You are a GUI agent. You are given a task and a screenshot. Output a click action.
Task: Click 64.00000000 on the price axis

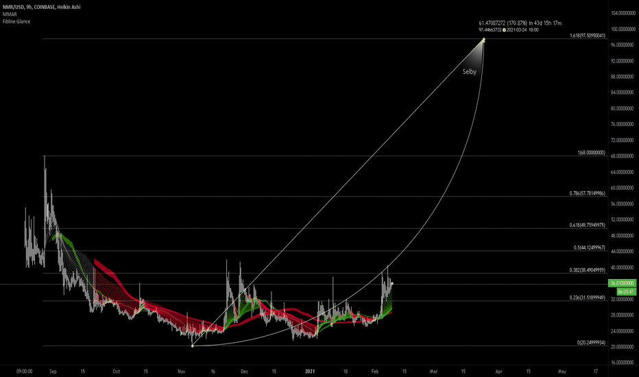tap(623, 172)
